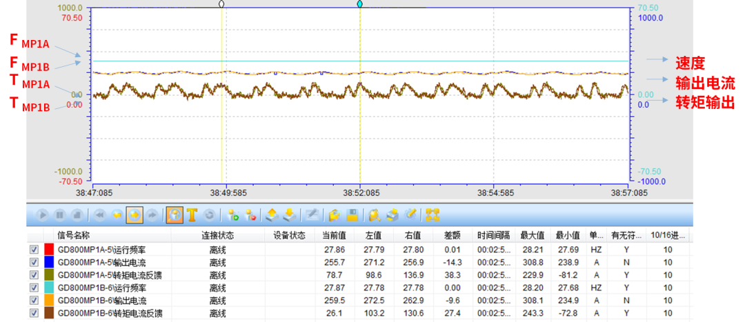The image size is (745, 322).
Task: Toggle checkbox for GD800MP1B-6 转矩电流反馈
Action: pyautogui.click(x=34, y=314)
